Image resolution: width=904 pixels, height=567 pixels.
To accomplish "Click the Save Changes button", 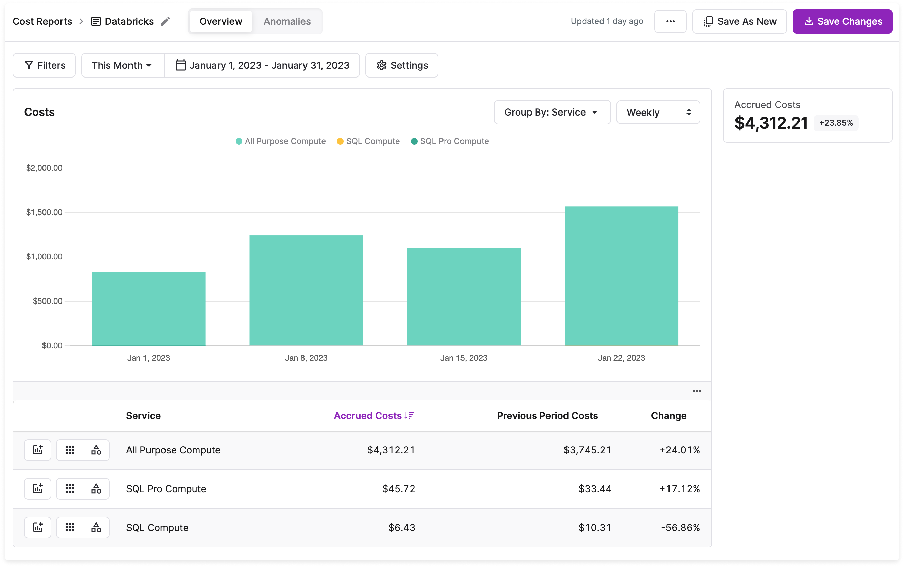I will 842,21.
